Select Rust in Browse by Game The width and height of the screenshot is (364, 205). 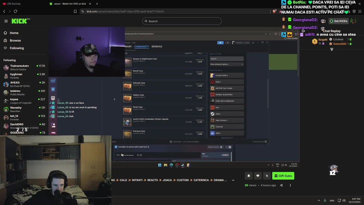tap(227, 107)
